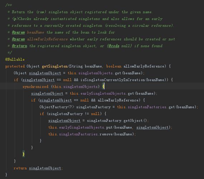Click the ObjectFactory<?> type declaration
The image size is (204, 179).
click(57, 107)
